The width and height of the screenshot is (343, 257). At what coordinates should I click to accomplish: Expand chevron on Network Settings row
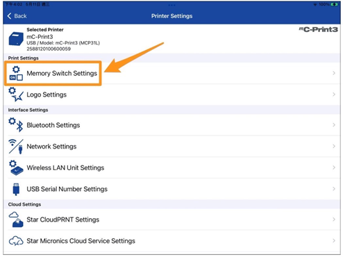click(x=334, y=147)
